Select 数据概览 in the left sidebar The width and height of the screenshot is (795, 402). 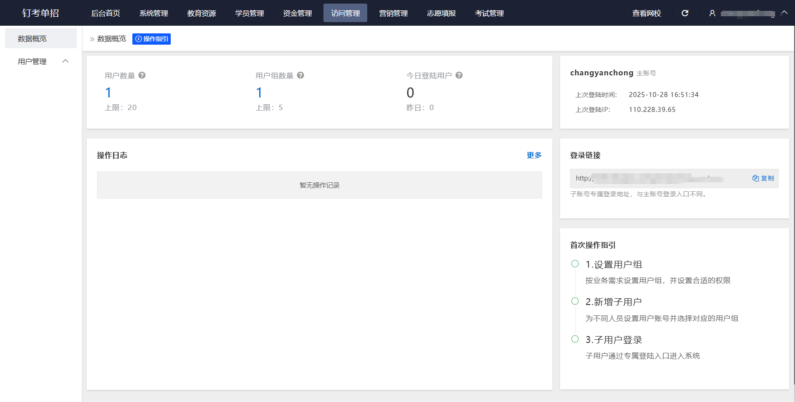(x=32, y=39)
